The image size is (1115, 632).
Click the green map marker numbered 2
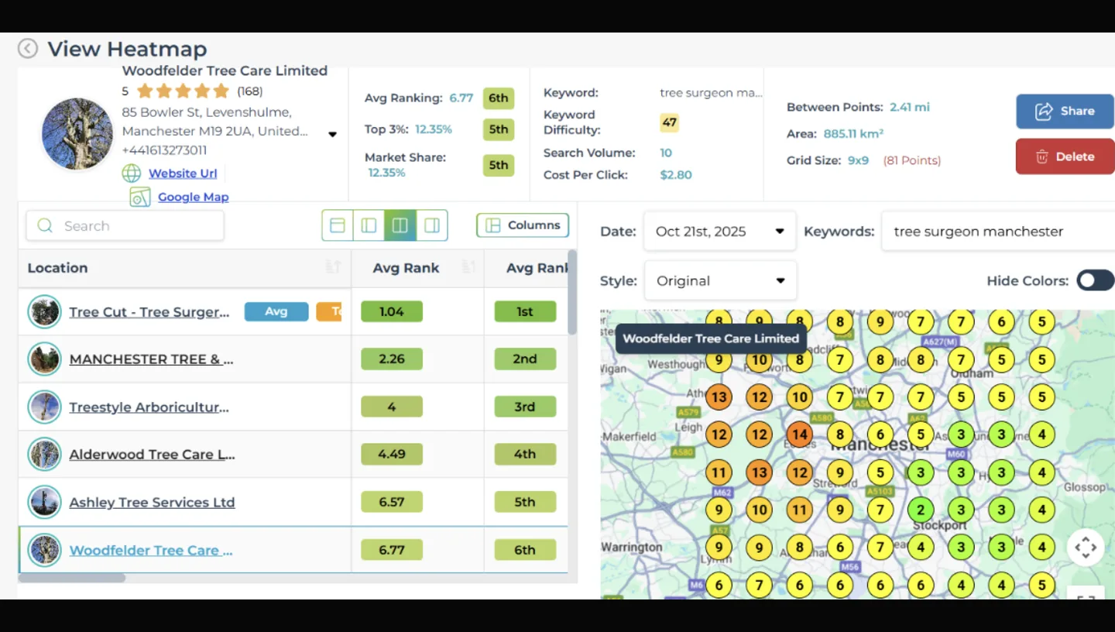click(921, 510)
